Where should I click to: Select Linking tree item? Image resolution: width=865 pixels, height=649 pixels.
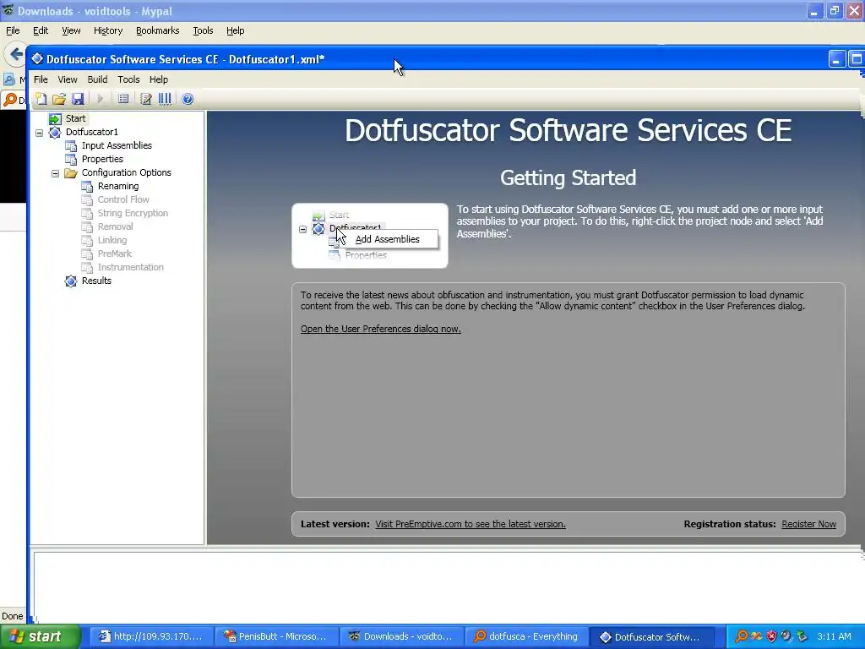click(x=112, y=240)
